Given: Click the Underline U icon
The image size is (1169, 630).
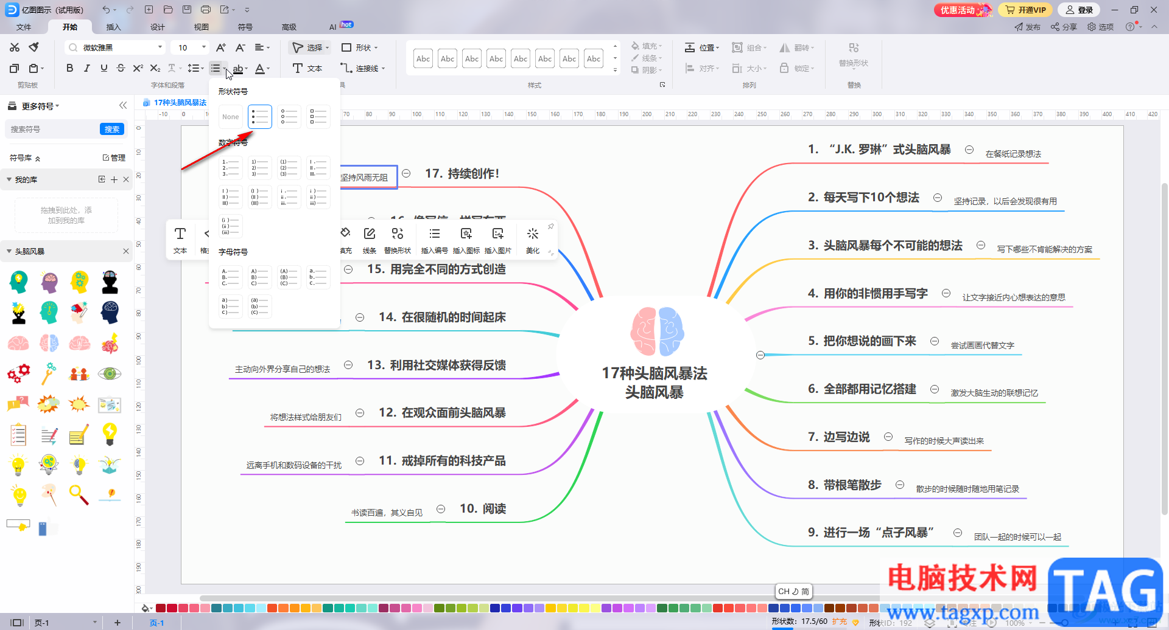Looking at the screenshot, I should point(104,68).
